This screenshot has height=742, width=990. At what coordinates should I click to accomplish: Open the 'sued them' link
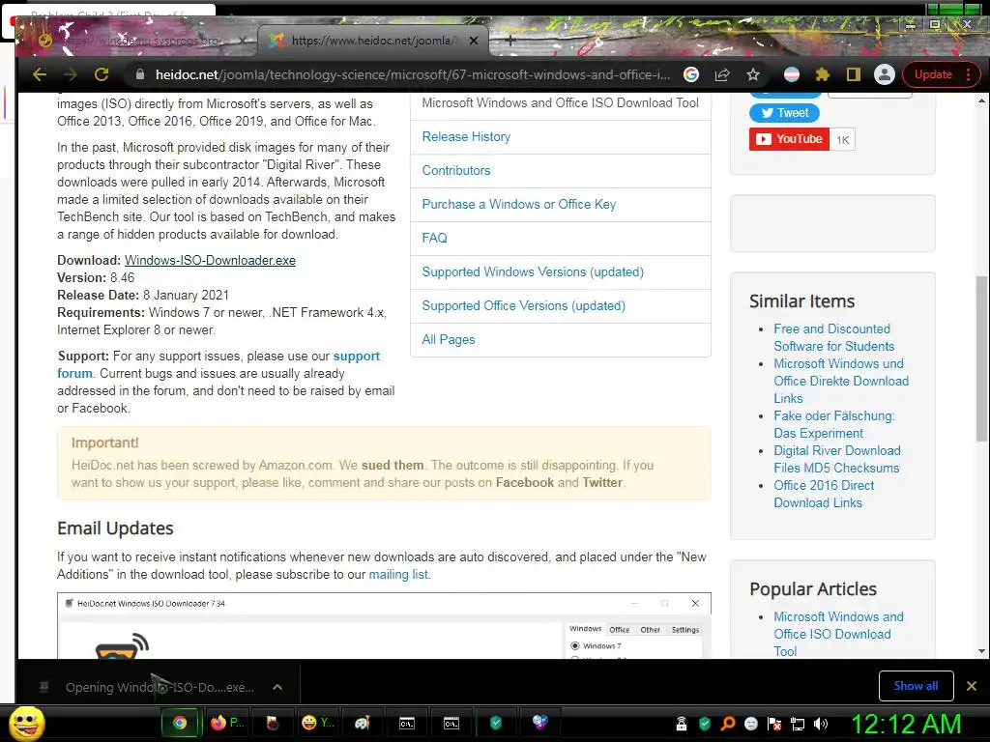pos(393,465)
